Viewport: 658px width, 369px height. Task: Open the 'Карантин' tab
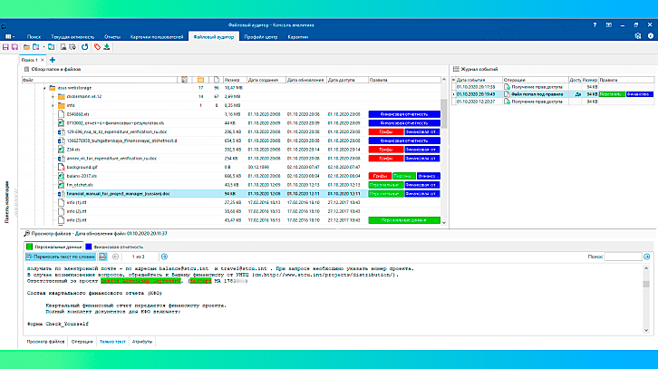pyautogui.click(x=298, y=36)
